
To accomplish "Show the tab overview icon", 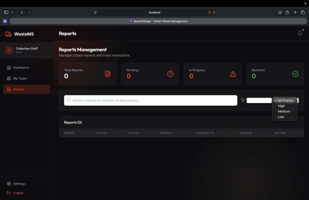I will coord(303,12).
